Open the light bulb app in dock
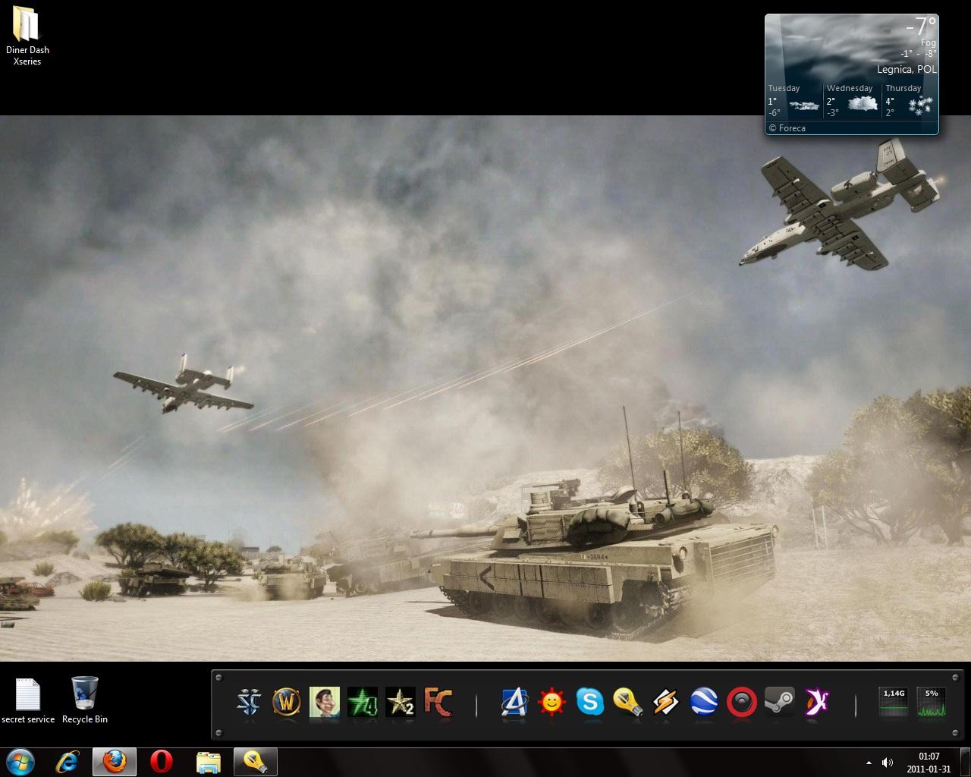971x777 pixels. pos(628,703)
